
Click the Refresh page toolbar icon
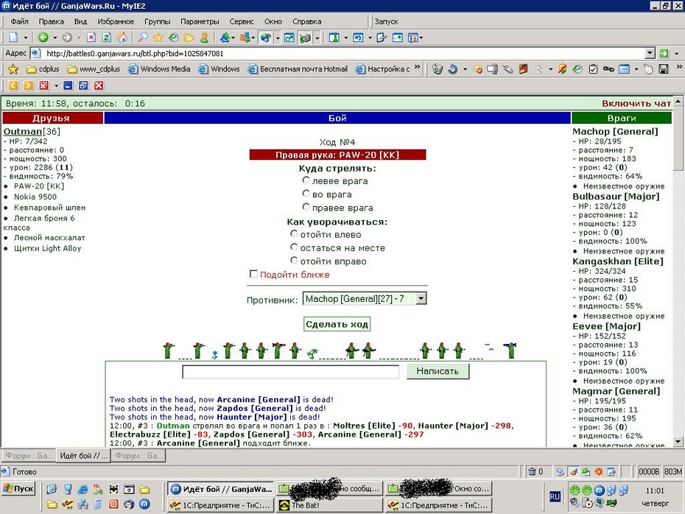click(x=107, y=38)
